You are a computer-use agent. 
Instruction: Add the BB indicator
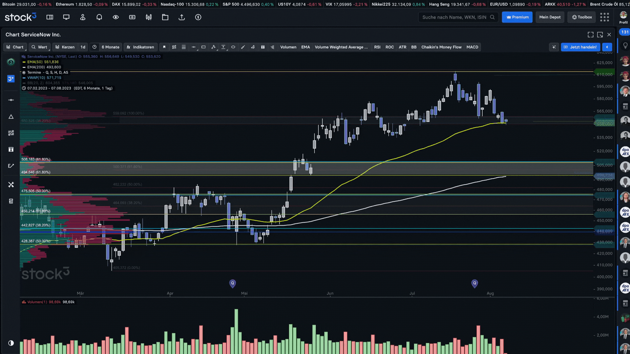tap(414, 47)
